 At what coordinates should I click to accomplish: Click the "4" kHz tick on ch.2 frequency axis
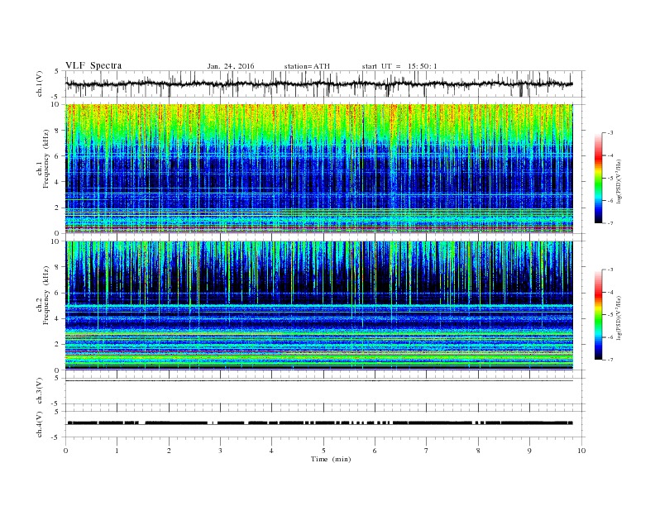57,318
